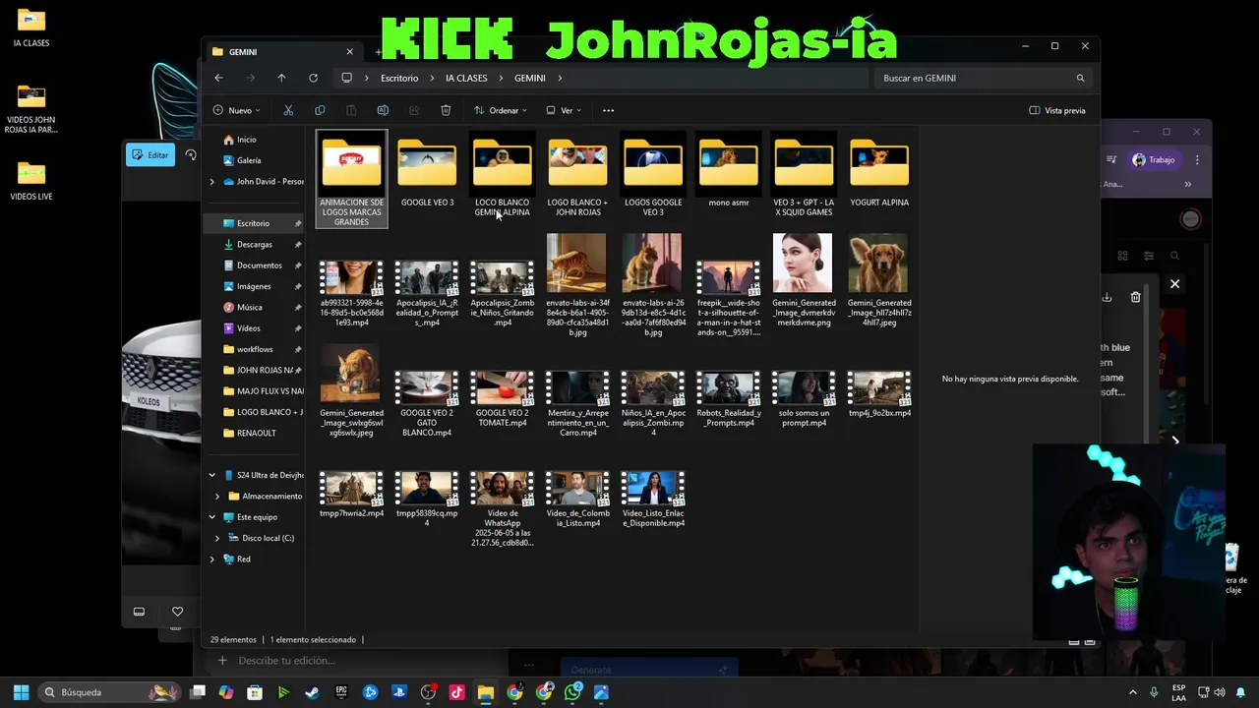1259x708 pixels.
Task: Select the solo somos un prompt.mp4 file
Action: click(804, 398)
